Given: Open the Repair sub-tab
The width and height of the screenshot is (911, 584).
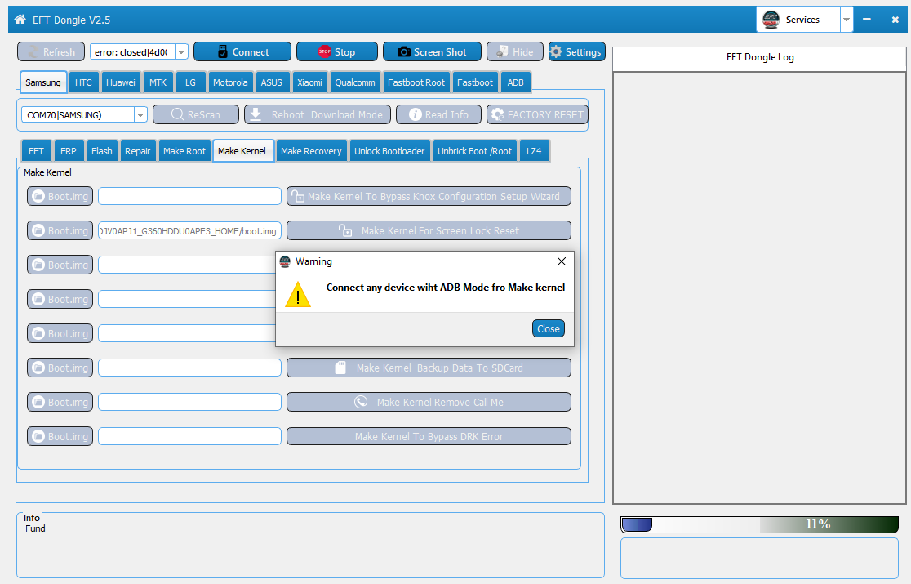Looking at the screenshot, I should 138,151.
